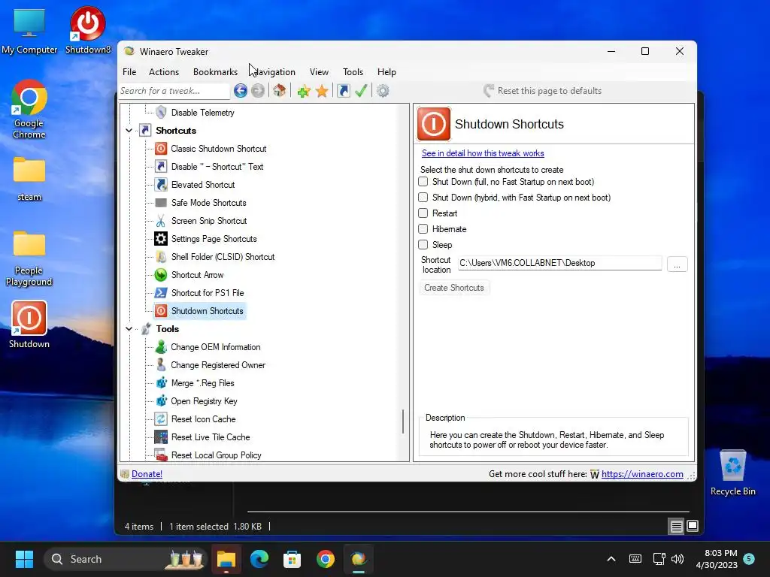Screen dimensions: 770x577
Task: Open the https://winaero.com link
Action: [x=642, y=474]
